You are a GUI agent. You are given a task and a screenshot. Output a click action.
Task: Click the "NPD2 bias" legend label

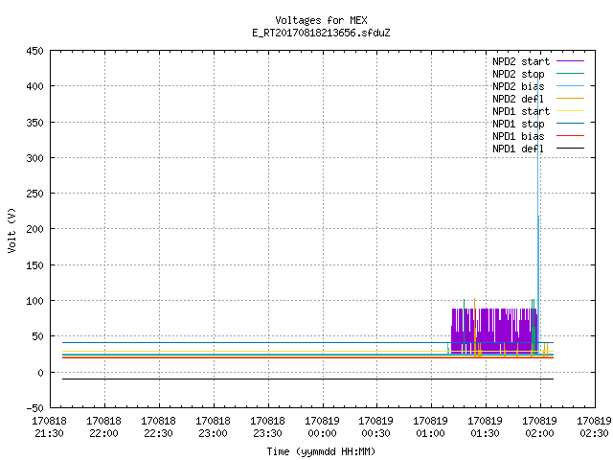pos(518,86)
